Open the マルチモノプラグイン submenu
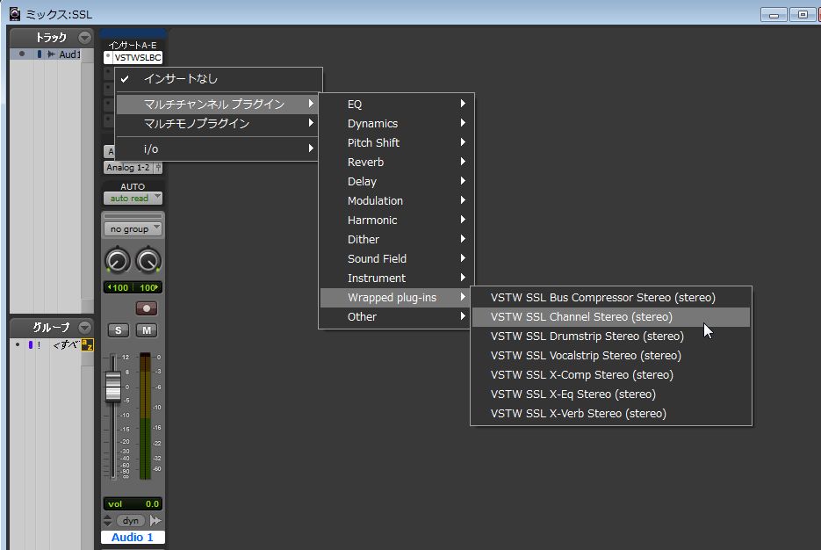The height and width of the screenshot is (550, 821). coord(217,123)
